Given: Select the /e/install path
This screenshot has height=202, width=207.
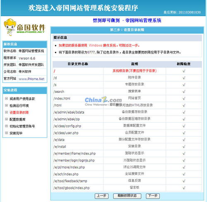Looking at the screenshot, I should click(60, 147).
